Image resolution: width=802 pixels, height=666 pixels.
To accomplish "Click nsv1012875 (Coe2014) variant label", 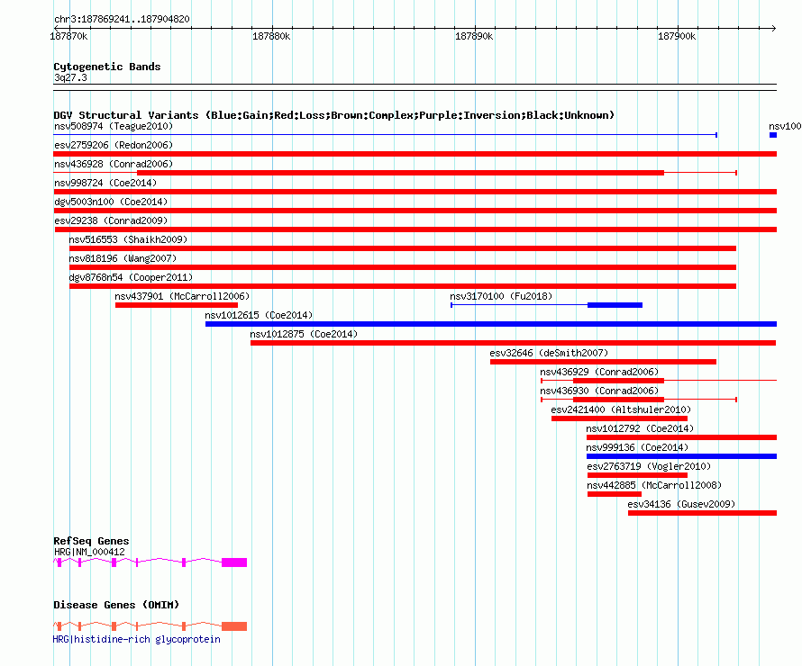I will click(x=304, y=334).
